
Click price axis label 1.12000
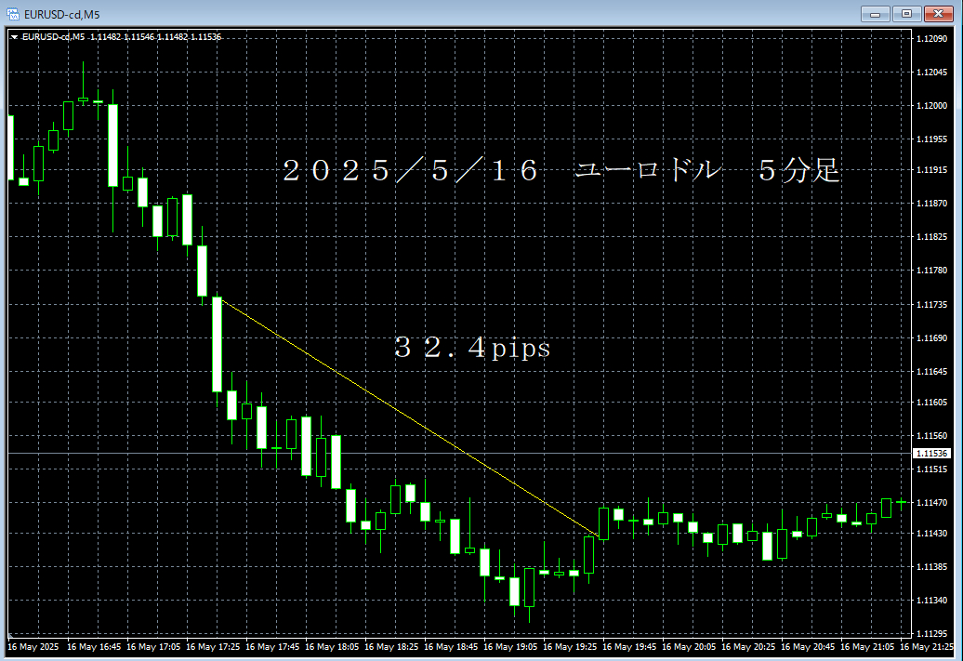tap(931, 106)
